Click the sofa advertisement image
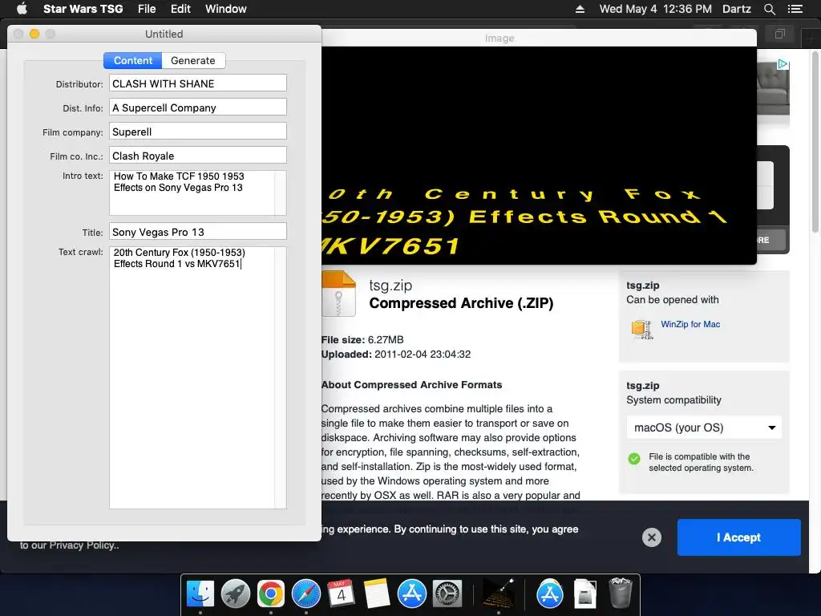Viewport: 821px width, 616px height. click(773, 89)
